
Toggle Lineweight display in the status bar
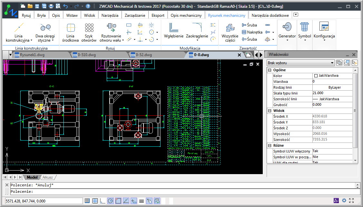pyautogui.click(x=142, y=201)
